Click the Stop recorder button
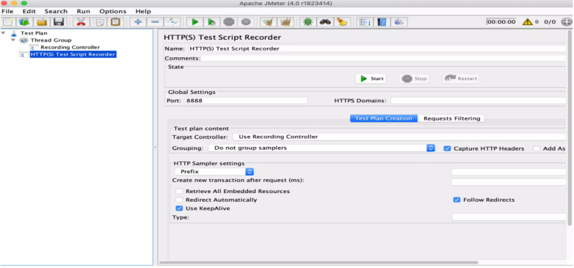574x268 pixels. coord(414,79)
